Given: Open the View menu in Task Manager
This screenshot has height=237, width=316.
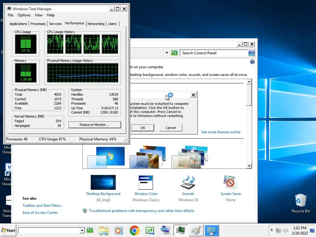Looking at the screenshot, I should [x=39, y=15].
